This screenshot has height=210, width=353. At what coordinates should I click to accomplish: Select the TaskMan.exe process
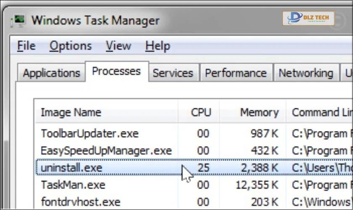click(x=73, y=184)
